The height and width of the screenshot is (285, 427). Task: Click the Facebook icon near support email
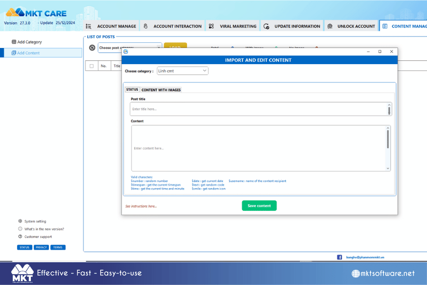click(339, 257)
